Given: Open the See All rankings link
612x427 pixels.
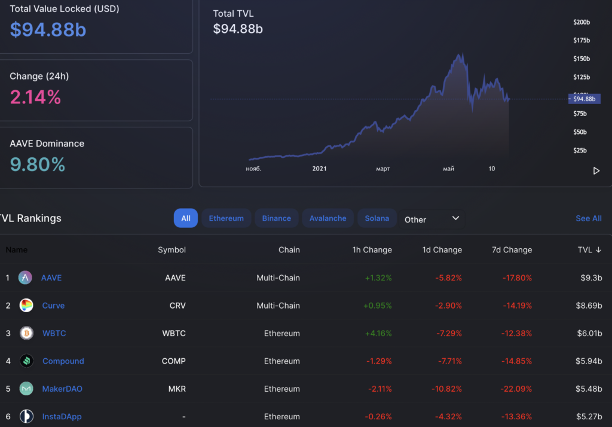Looking at the screenshot, I should [x=588, y=218].
